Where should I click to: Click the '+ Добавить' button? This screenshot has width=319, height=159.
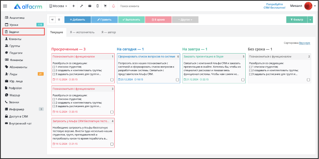(78, 20)
